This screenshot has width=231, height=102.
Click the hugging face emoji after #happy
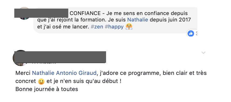pos(129,27)
